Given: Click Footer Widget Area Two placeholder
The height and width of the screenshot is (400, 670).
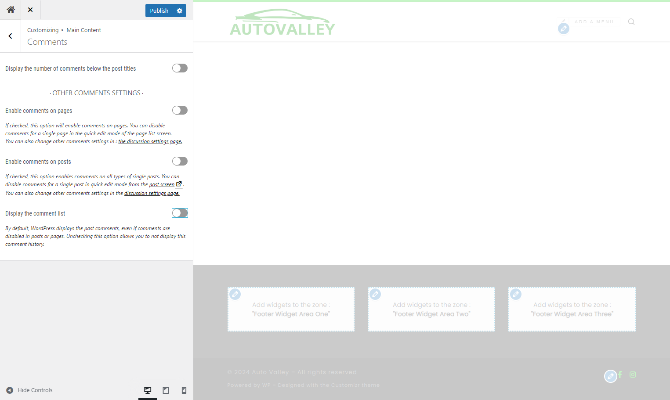Looking at the screenshot, I should point(431,309).
